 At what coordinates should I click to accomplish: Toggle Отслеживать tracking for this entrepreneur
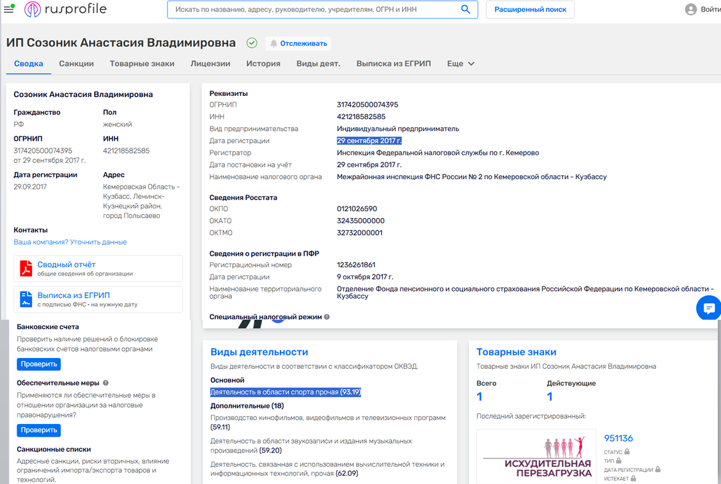[298, 43]
